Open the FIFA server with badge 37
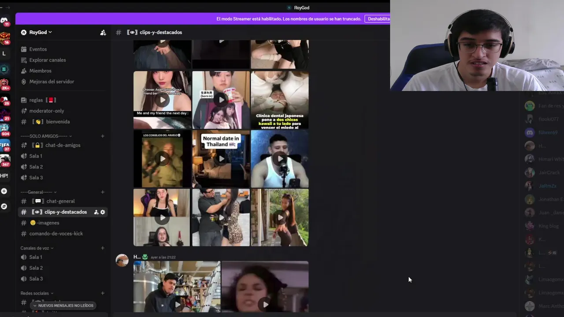This screenshot has height=317, width=564. click(4, 146)
